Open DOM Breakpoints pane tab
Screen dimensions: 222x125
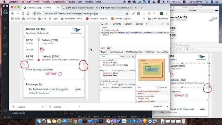click(134, 52)
